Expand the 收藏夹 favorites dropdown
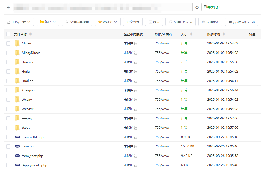The image size is (261, 187). pyautogui.click(x=108, y=22)
